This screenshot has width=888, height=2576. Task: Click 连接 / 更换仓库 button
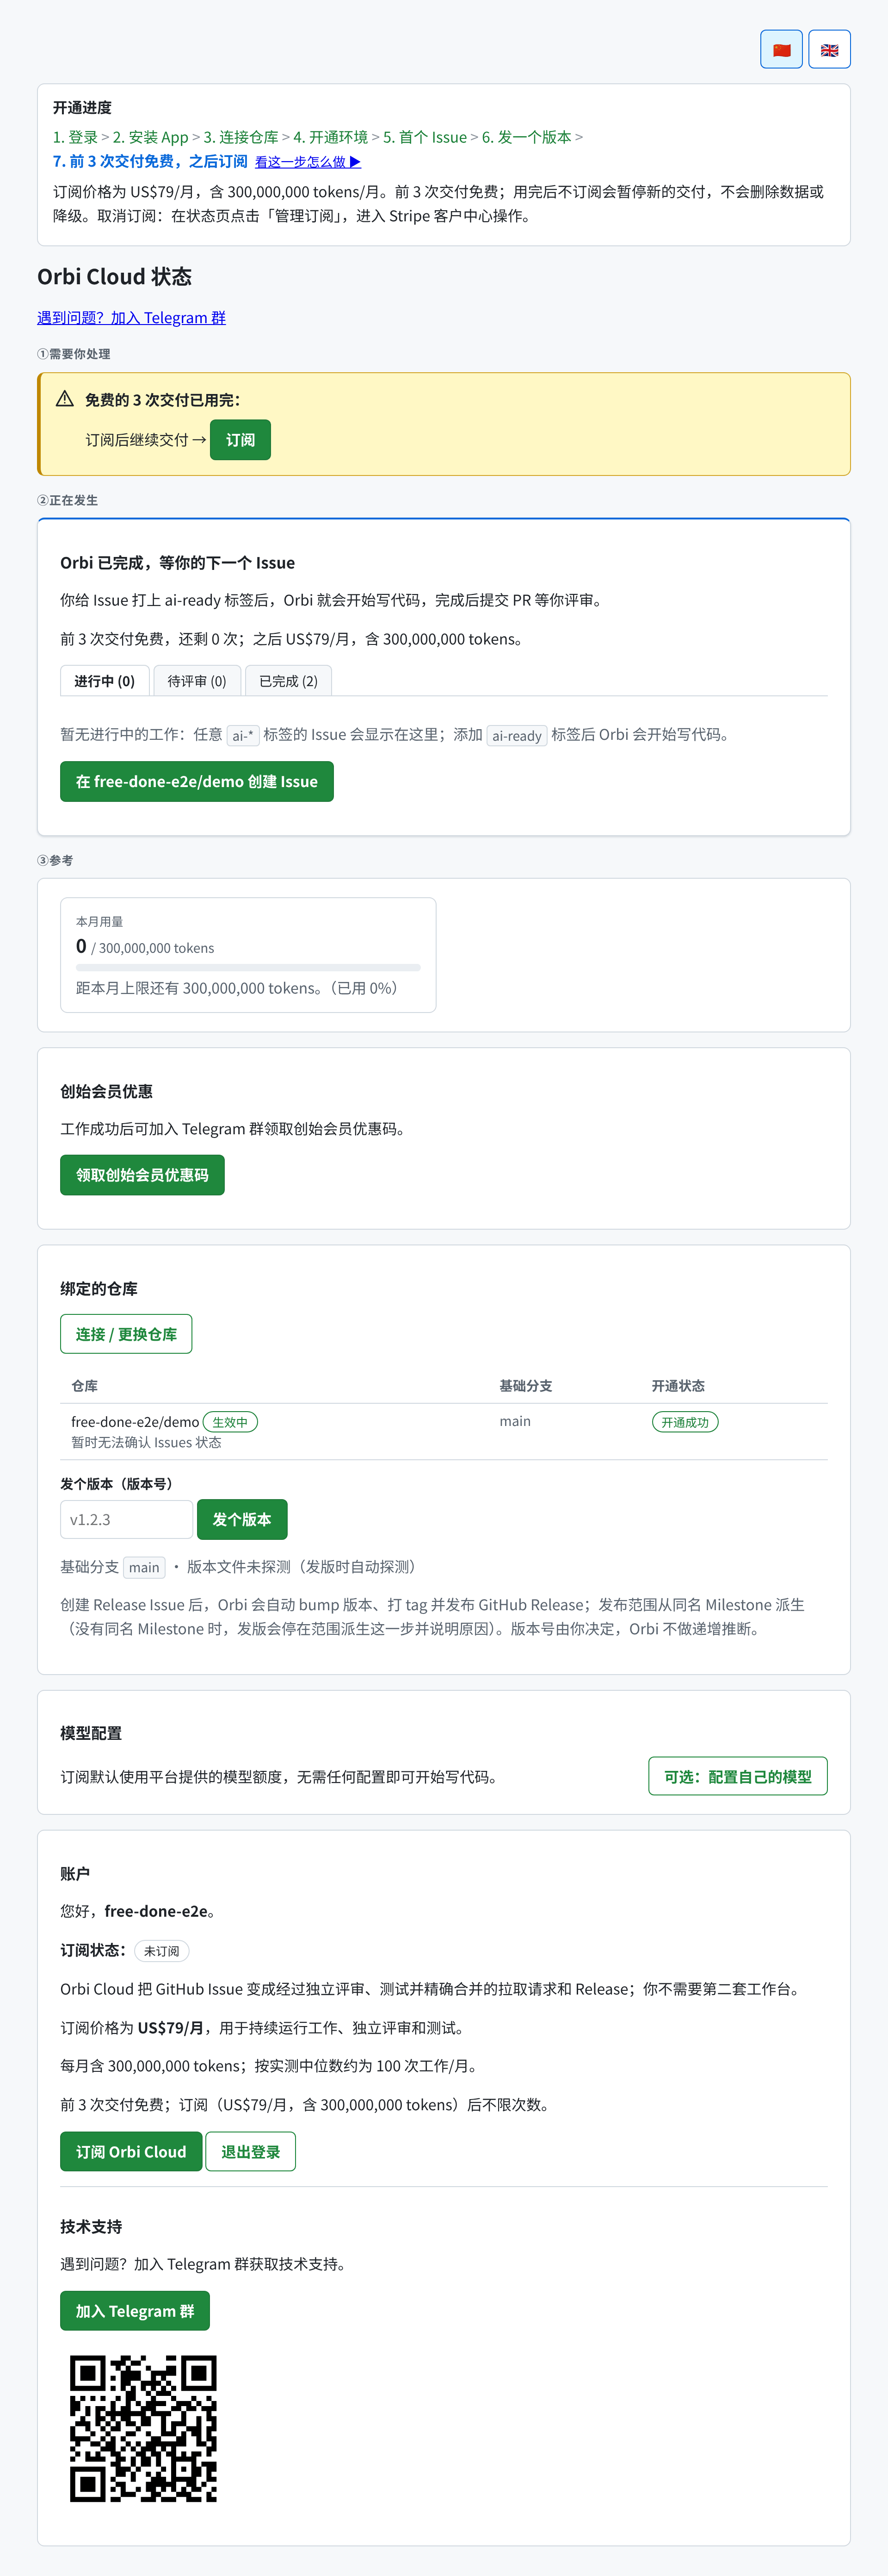click(126, 1334)
